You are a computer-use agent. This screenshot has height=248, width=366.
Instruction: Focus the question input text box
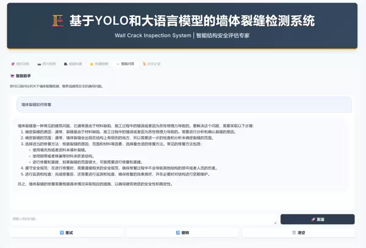pyautogui.click(x=140, y=219)
